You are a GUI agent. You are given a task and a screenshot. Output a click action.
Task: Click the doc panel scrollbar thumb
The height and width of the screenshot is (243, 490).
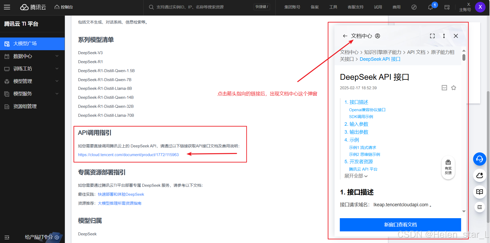tap(464, 57)
